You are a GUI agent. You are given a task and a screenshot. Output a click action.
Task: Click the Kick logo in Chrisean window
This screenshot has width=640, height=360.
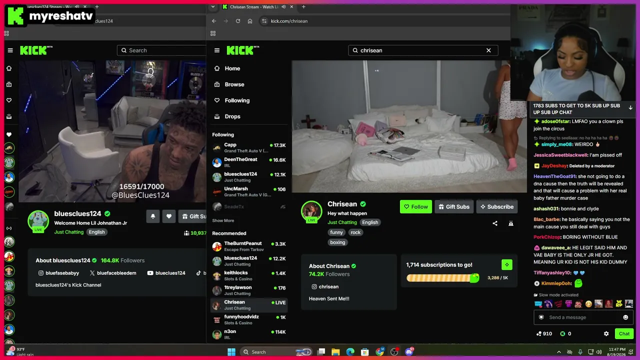tap(242, 50)
